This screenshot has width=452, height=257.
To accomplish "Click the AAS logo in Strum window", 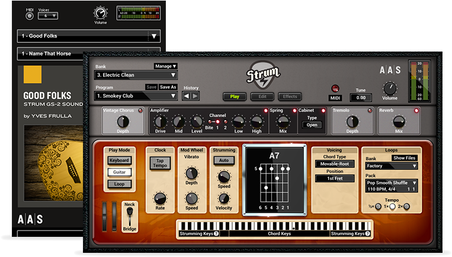I will 390,70.
